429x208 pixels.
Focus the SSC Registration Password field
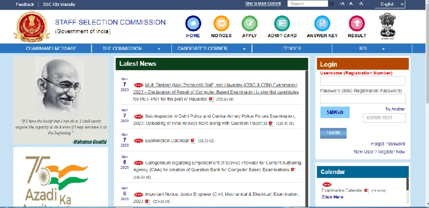point(363,99)
